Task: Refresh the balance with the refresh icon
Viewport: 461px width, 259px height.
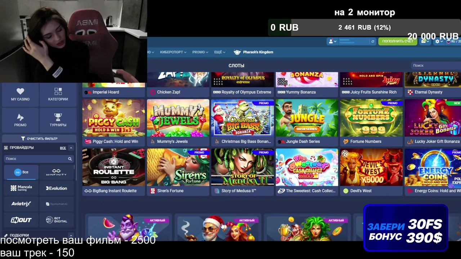Action: coord(373,41)
